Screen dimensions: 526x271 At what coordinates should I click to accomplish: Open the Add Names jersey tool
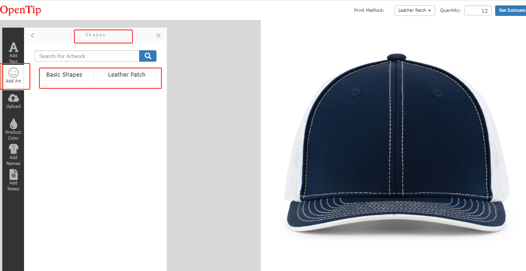click(x=14, y=155)
